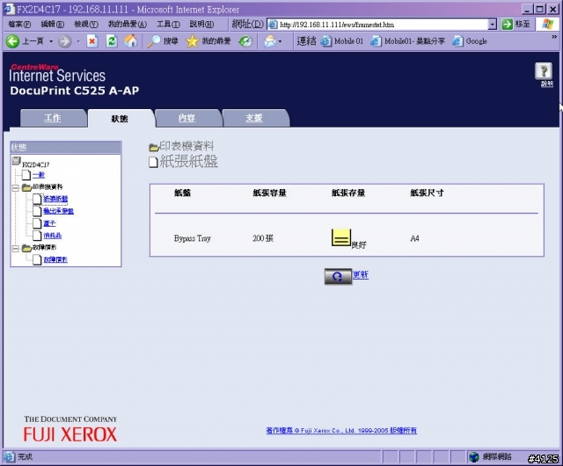Click the page icon beside 輸出承接盤 link
The image size is (563, 466).
[x=37, y=211]
